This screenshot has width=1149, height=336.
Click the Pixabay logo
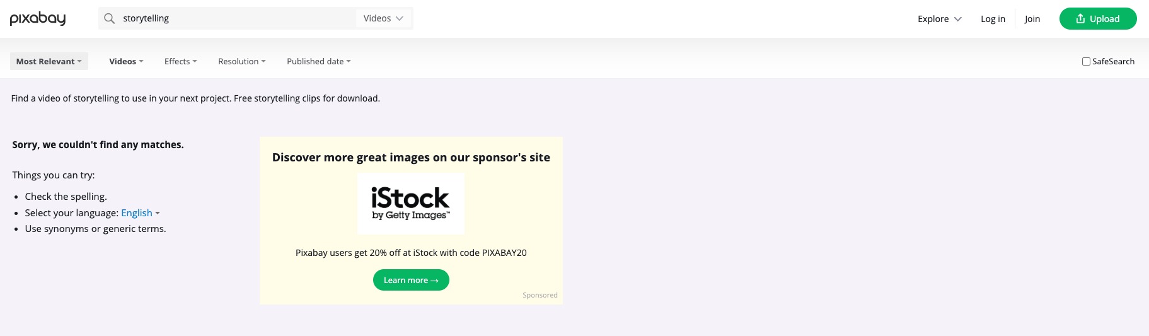point(38,18)
